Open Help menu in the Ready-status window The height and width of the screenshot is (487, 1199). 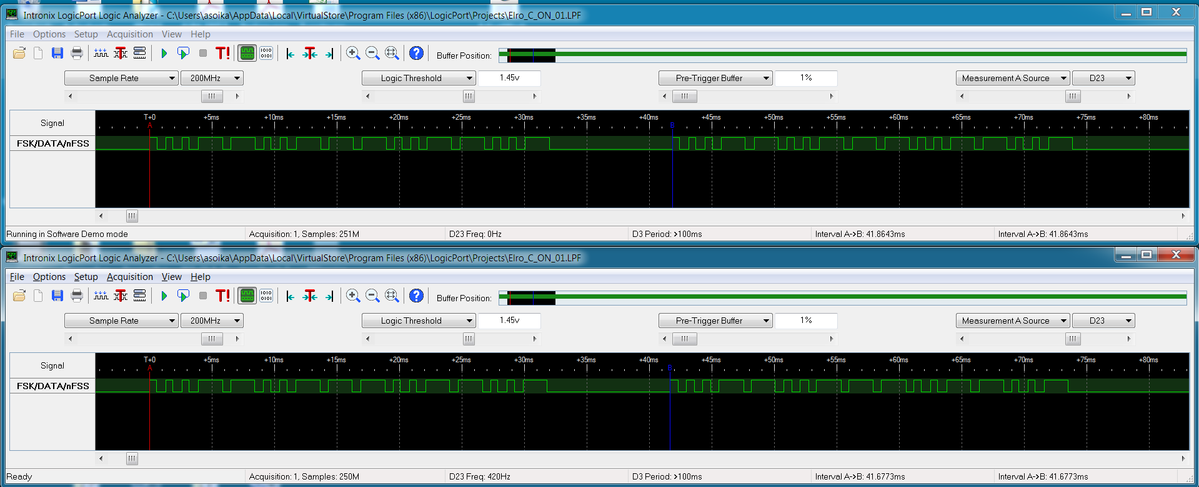200,277
